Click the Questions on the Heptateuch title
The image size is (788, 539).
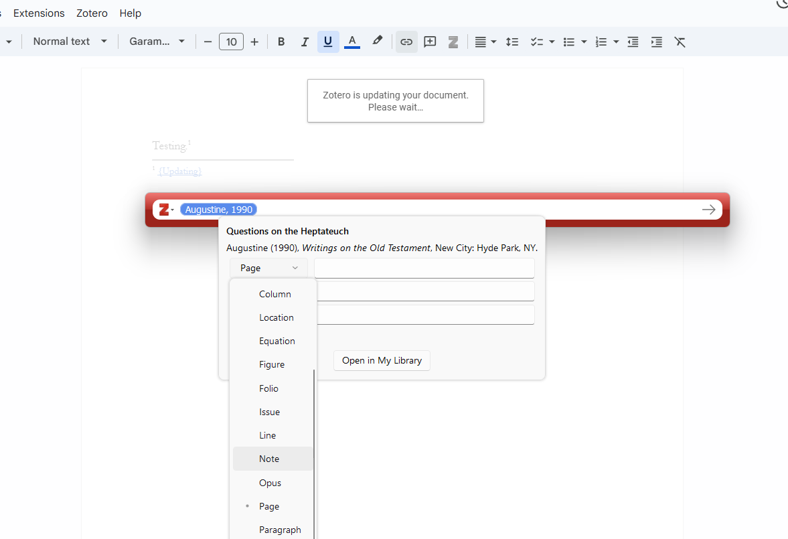(287, 231)
